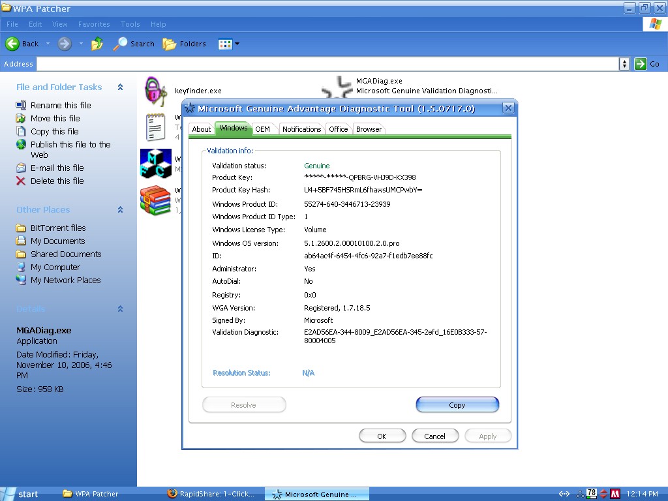Click the green Back arrow icon
The image size is (668, 501).
pos(12,44)
